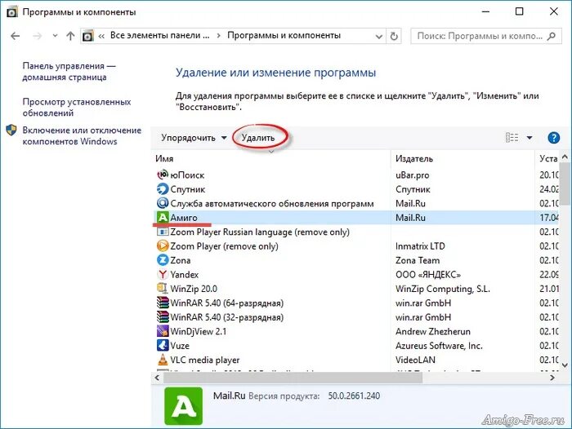Click the vertical scrollbar thumb
Viewport: 572px width, 429px height.
[565, 184]
